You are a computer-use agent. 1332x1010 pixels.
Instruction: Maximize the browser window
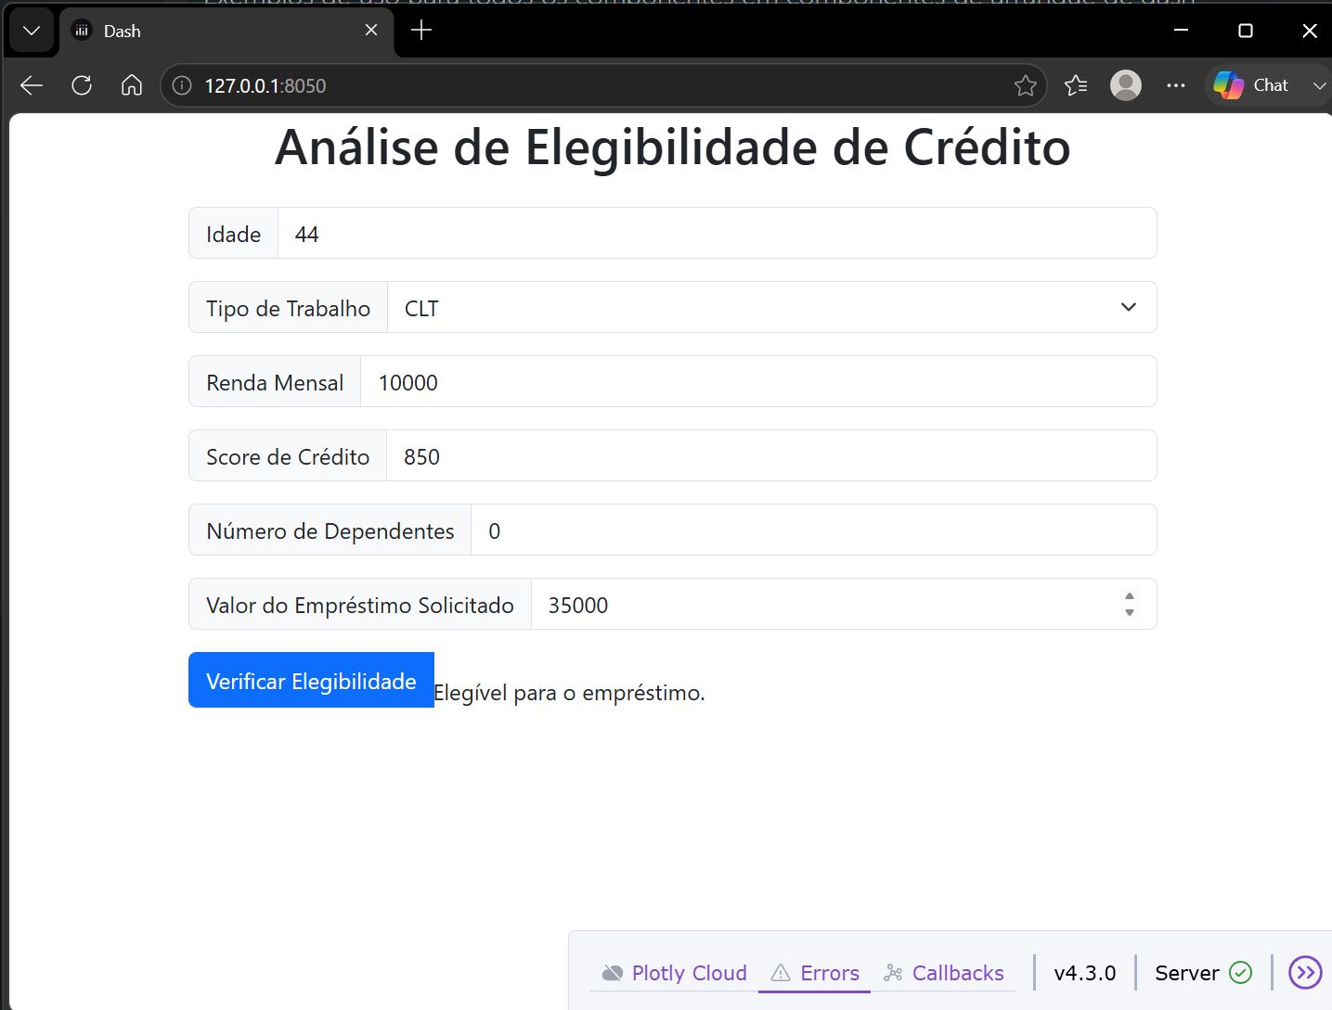click(1246, 31)
